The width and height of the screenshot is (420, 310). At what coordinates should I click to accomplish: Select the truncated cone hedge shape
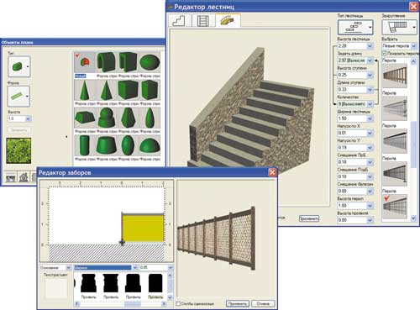(x=107, y=145)
